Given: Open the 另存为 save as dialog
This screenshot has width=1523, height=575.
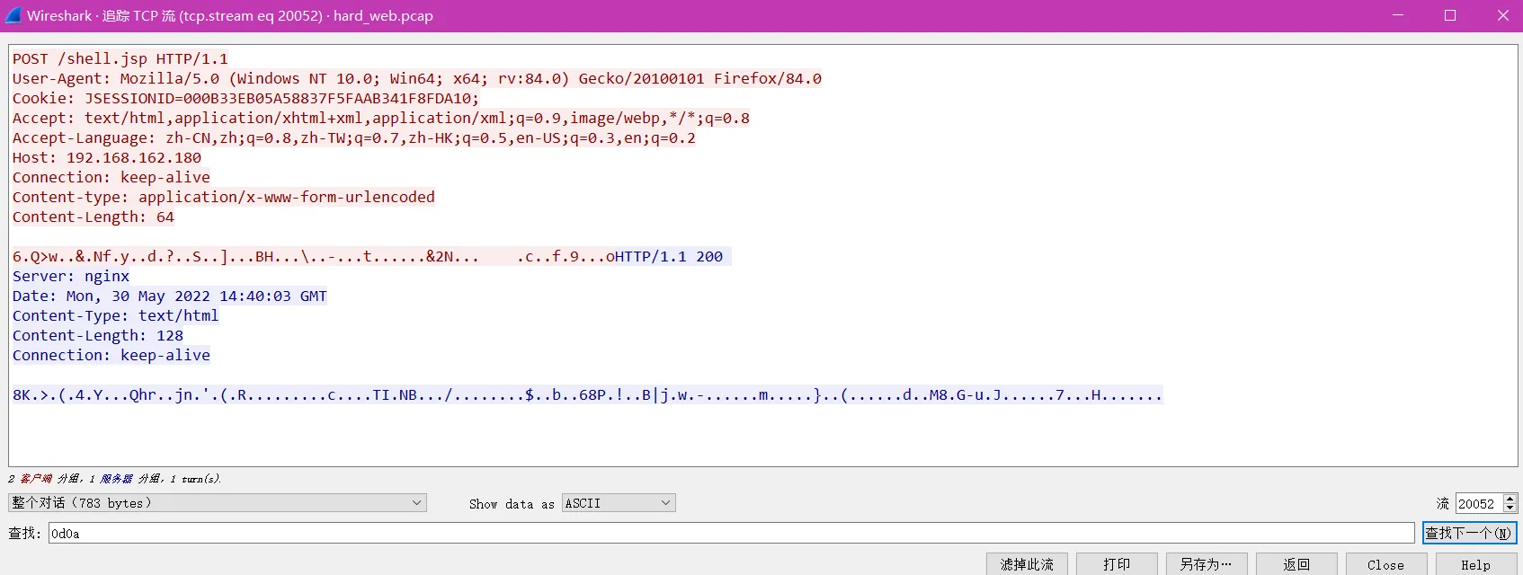Looking at the screenshot, I should (x=1206, y=564).
